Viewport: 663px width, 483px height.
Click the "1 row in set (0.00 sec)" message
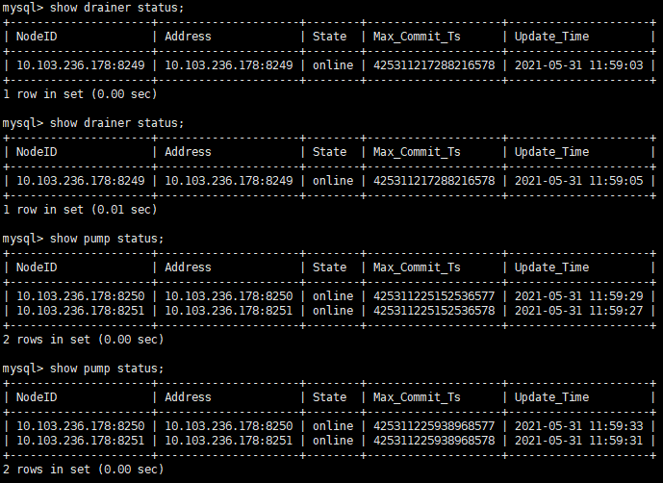point(80,94)
